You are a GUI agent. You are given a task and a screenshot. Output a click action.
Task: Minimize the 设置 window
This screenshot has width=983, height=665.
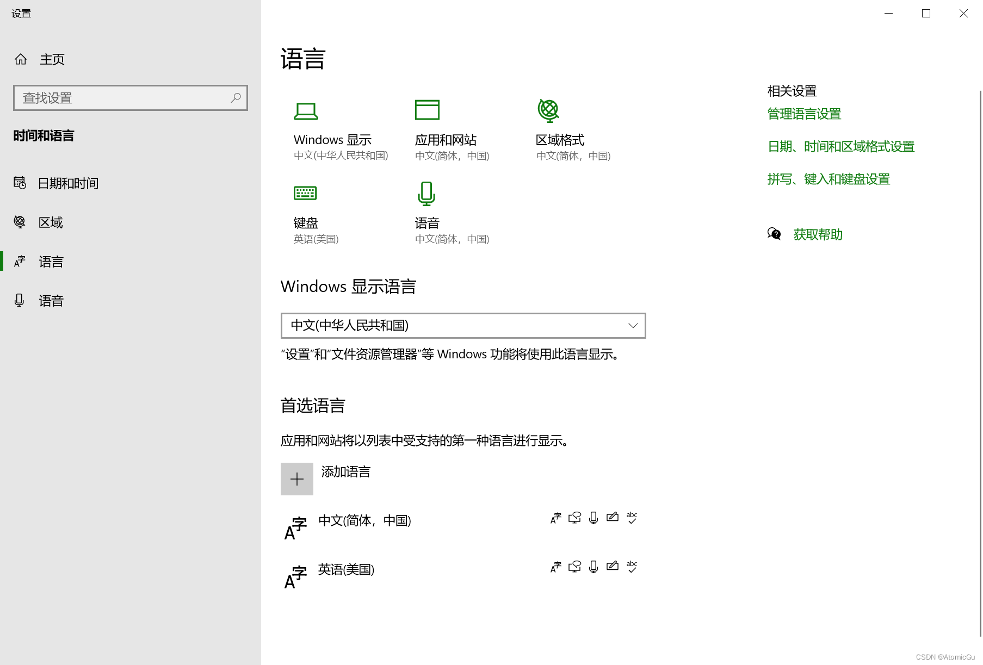[889, 13]
